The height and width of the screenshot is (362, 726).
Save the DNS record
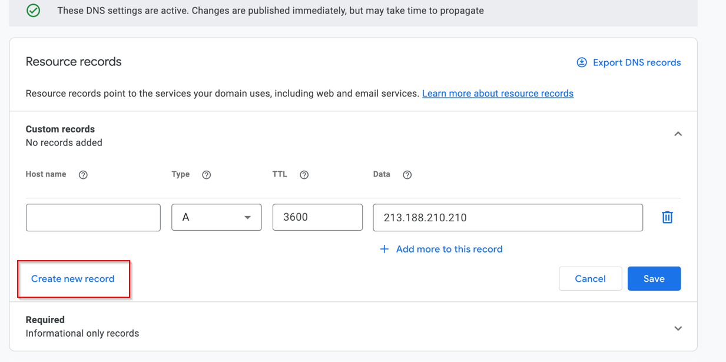tap(654, 279)
